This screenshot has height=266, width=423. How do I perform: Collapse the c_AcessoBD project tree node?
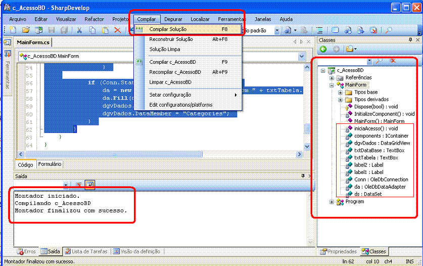point(323,70)
